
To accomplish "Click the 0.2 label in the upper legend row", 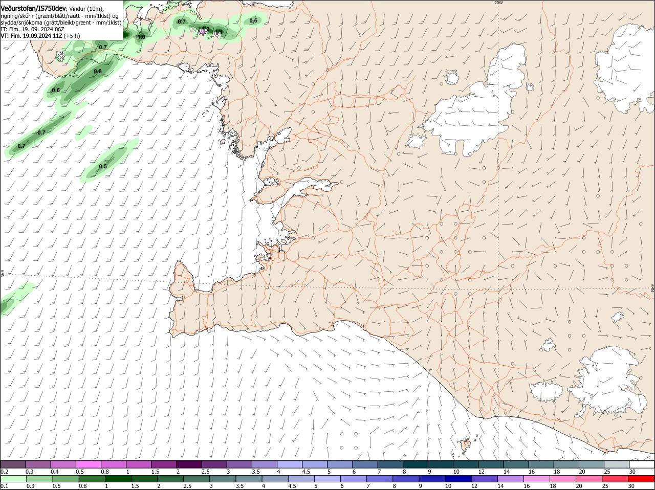I will pyautogui.click(x=5, y=472).
